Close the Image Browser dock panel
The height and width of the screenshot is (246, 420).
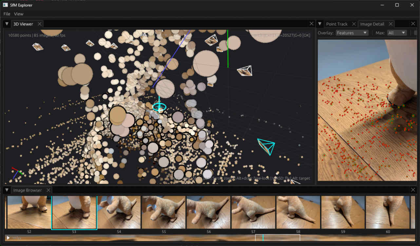click(x=413, y=190)
